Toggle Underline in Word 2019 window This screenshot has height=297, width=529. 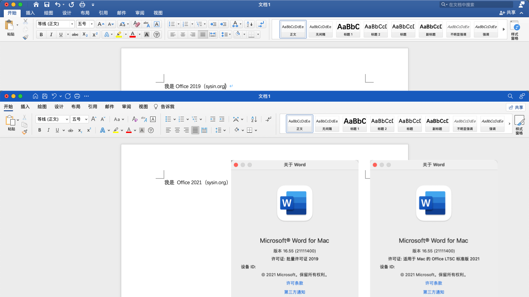coord(61,34)
